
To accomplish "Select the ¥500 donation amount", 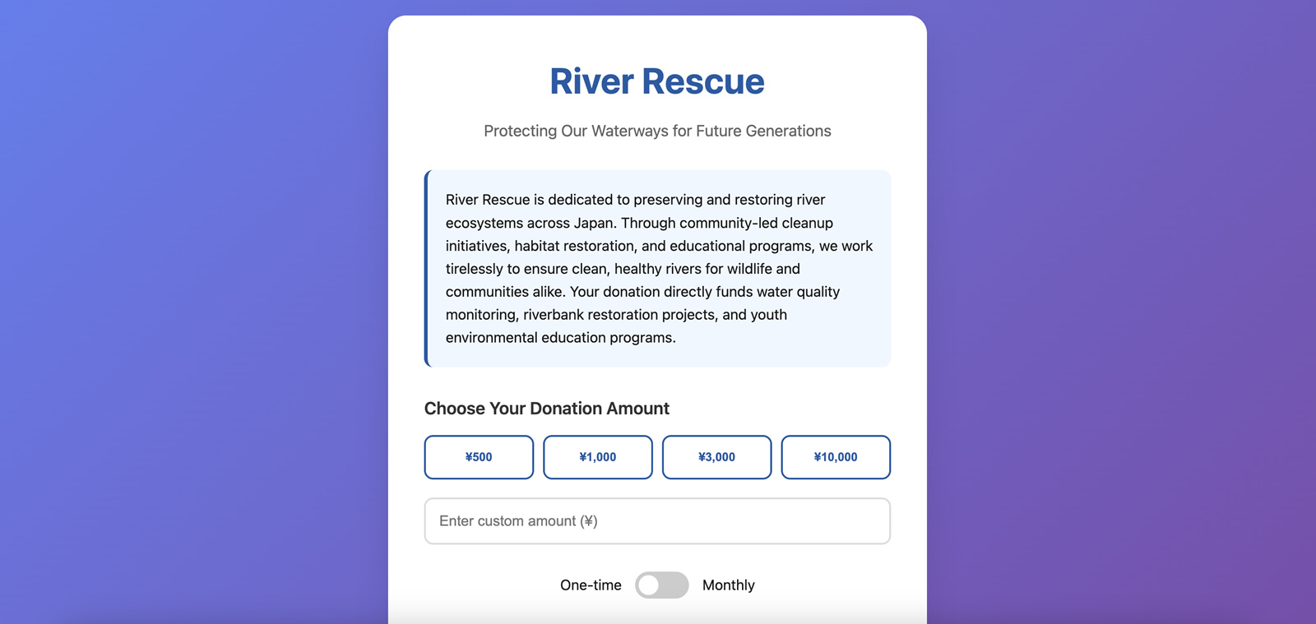I will tap(479, 457).
